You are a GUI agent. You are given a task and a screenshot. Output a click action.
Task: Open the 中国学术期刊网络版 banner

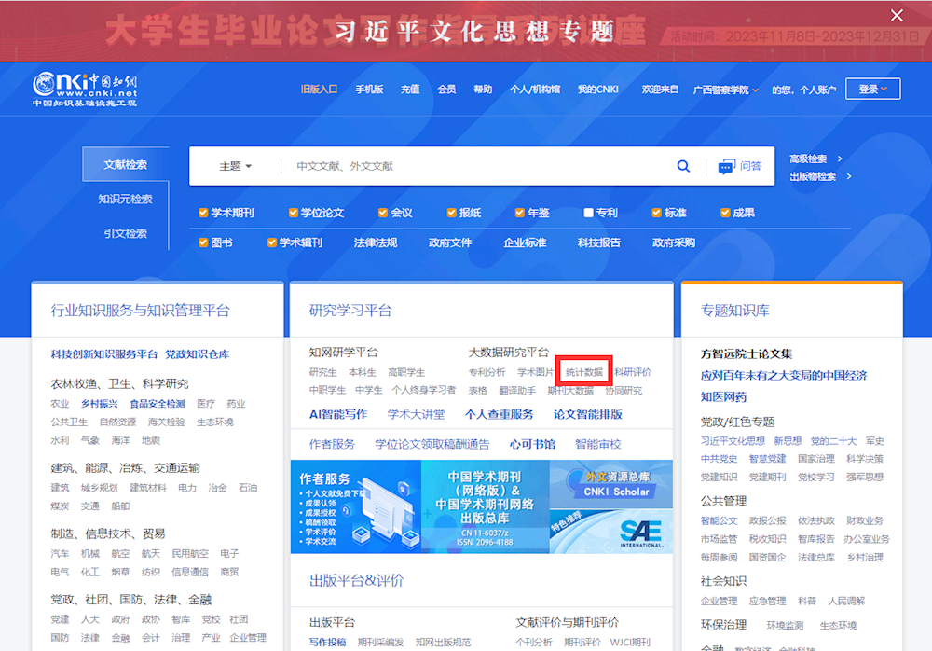485,506
